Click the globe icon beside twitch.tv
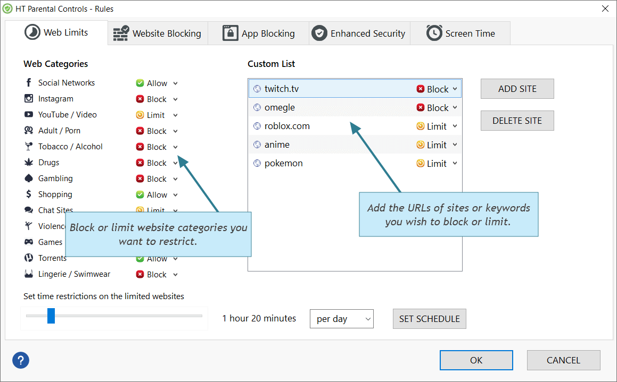Image resolution: width=617 pixels, height=382 pixels. 257,89
